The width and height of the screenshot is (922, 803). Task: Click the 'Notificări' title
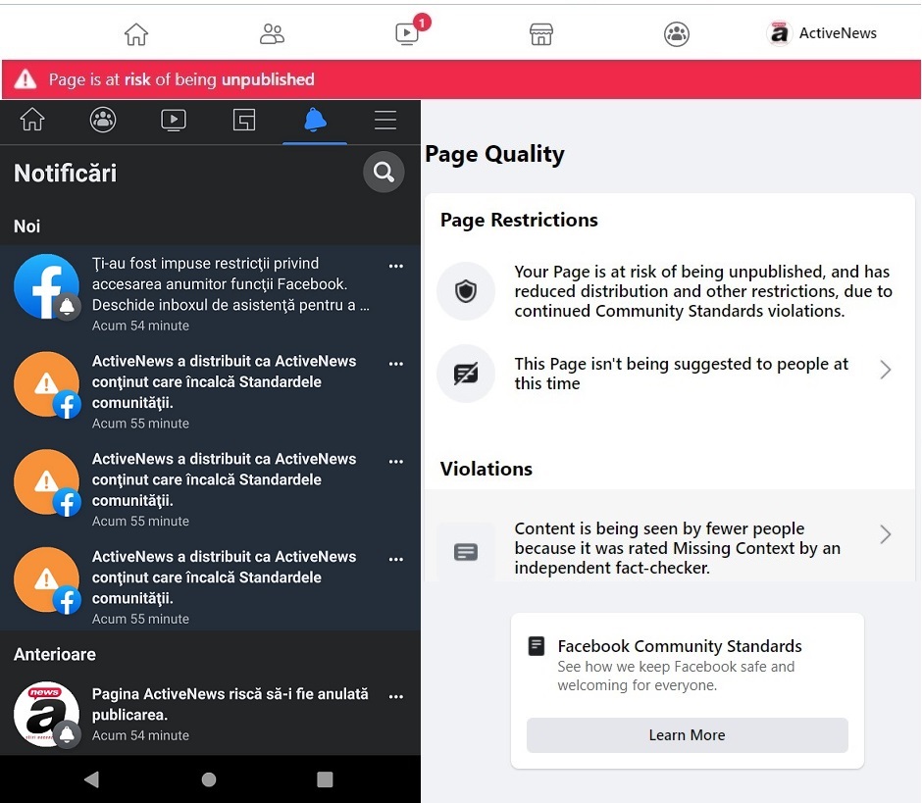(66, 173)
